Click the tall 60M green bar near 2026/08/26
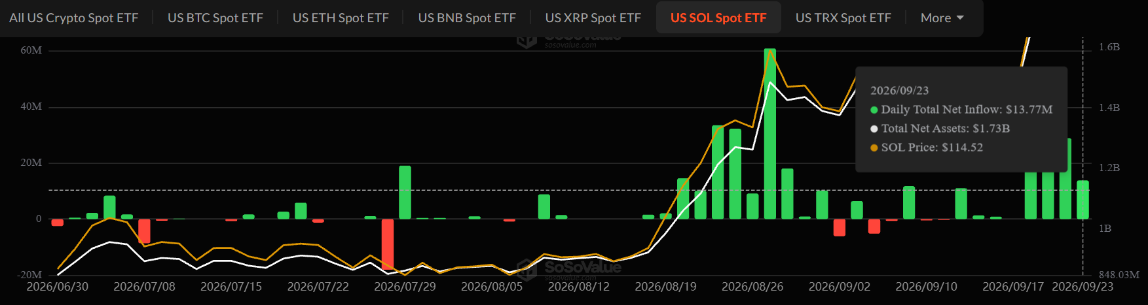 tap(770, 133)
